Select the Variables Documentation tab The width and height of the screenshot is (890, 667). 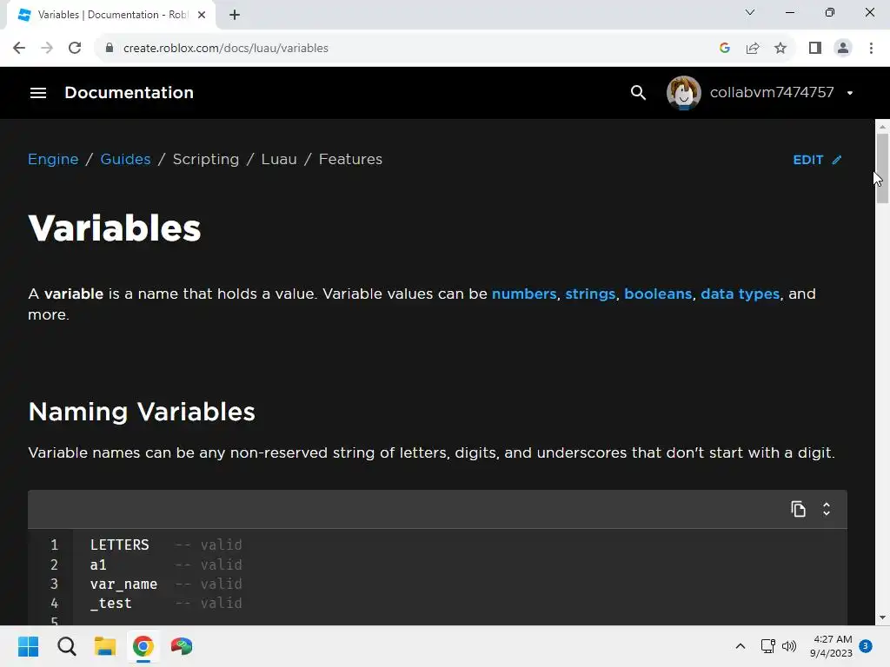[104, 15]
